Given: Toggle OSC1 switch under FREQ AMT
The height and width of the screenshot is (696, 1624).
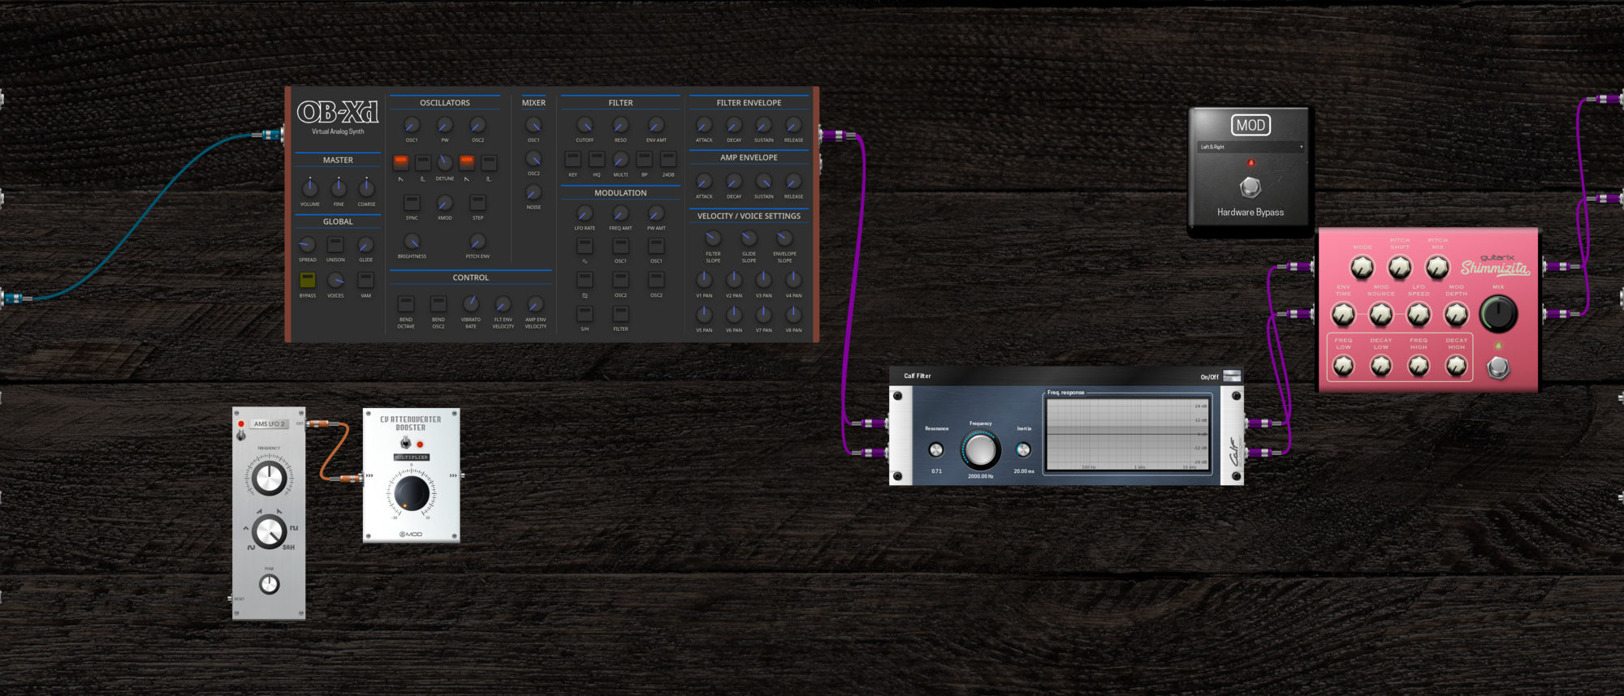Looking at the screenshot, I should 620,245.
